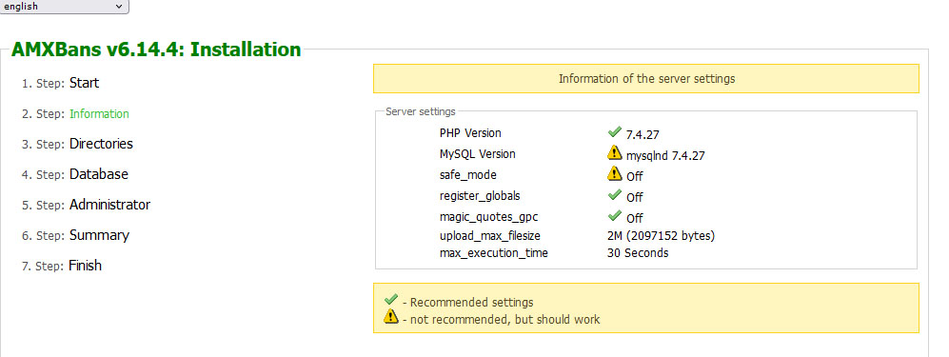
Task: Click the legend warning icon for not recommended
Action: click(x=391, y=316)
